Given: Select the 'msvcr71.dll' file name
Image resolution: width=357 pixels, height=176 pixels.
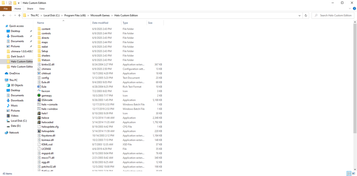Looking at the screenshot, I should [48, 158].
